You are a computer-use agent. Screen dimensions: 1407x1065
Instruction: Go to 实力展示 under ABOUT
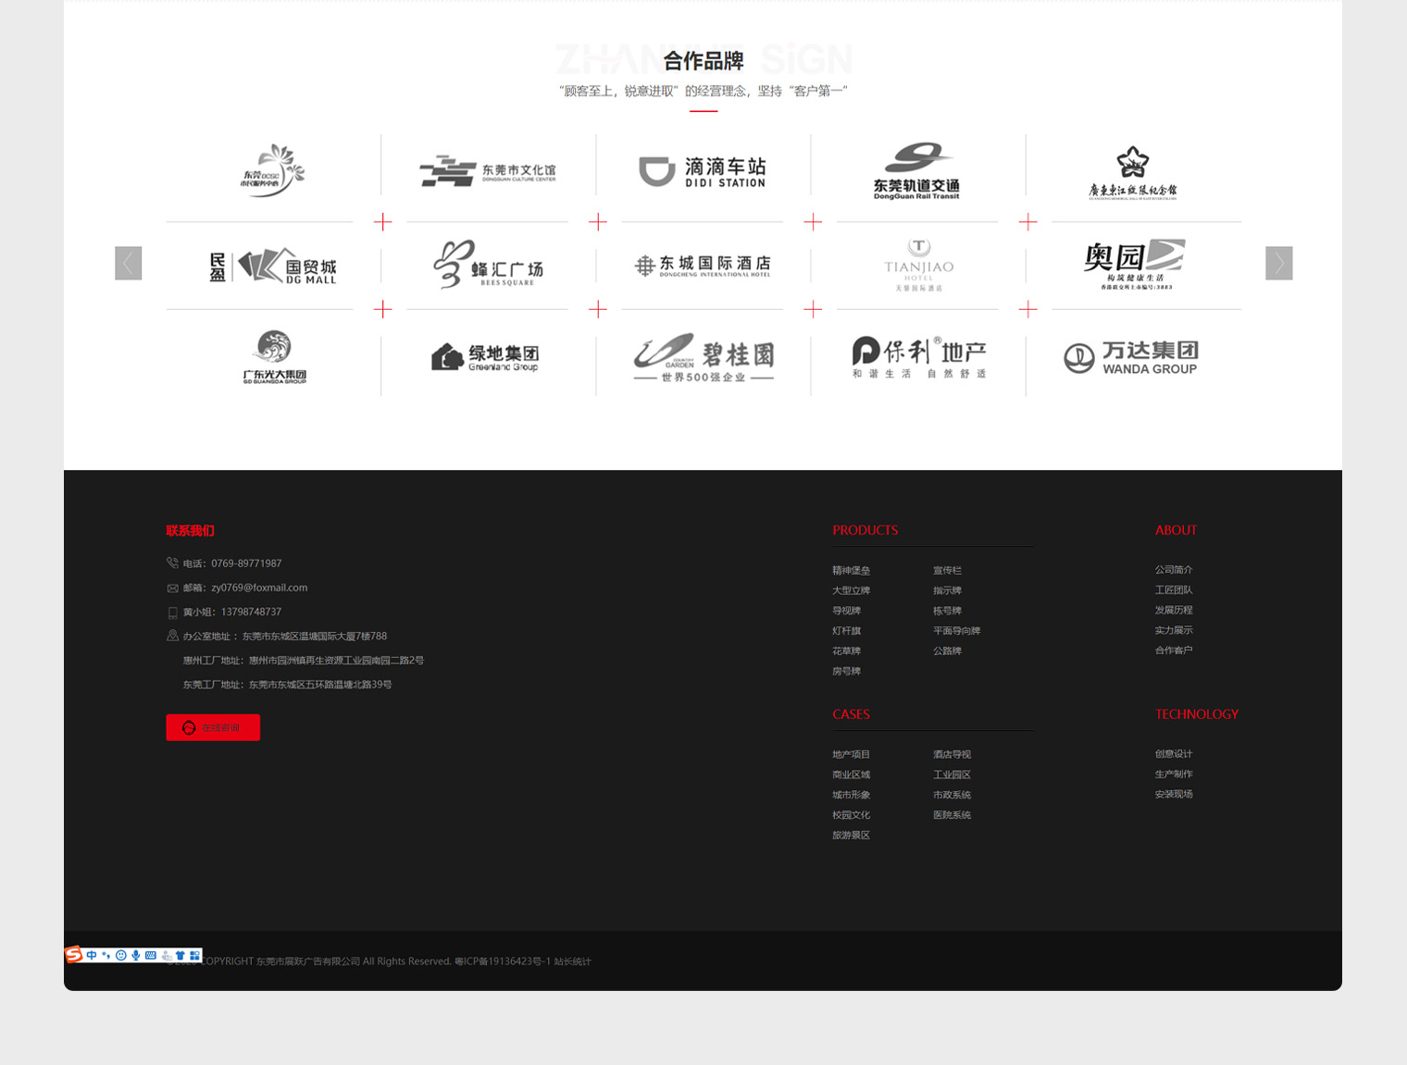tap(1173, 630)
